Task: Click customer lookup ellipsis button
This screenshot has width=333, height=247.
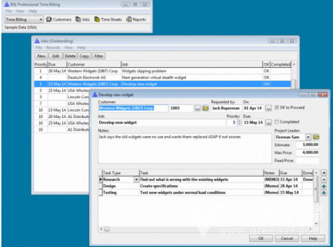Action: [197, 108]
